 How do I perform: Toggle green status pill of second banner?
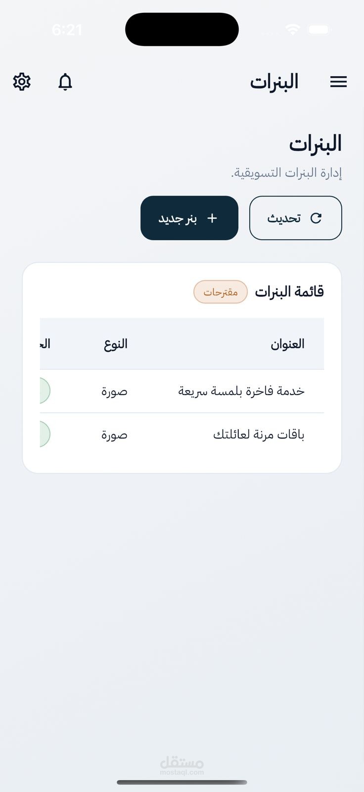tap(45, 435)
